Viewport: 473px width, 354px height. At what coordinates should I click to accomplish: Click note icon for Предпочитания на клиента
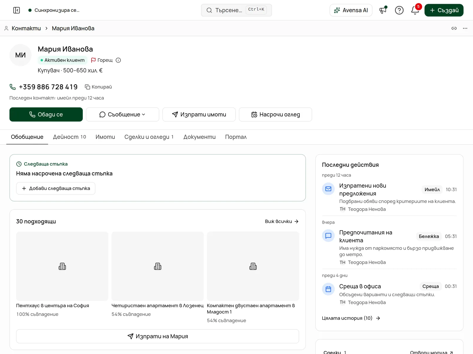point(328,236)
